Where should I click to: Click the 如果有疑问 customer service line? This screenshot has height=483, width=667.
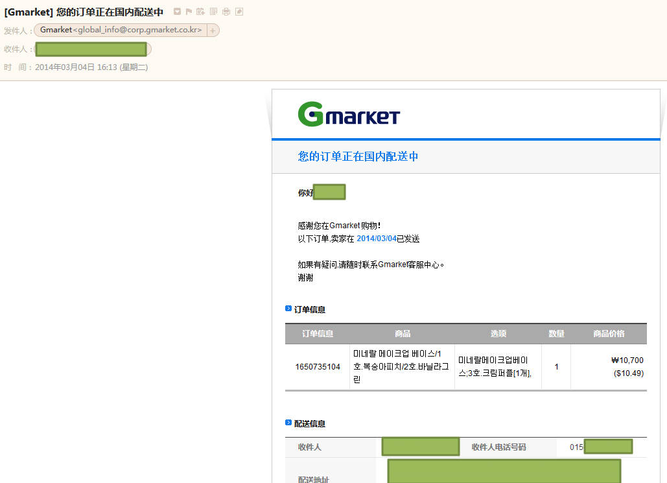tap(371, 265)
